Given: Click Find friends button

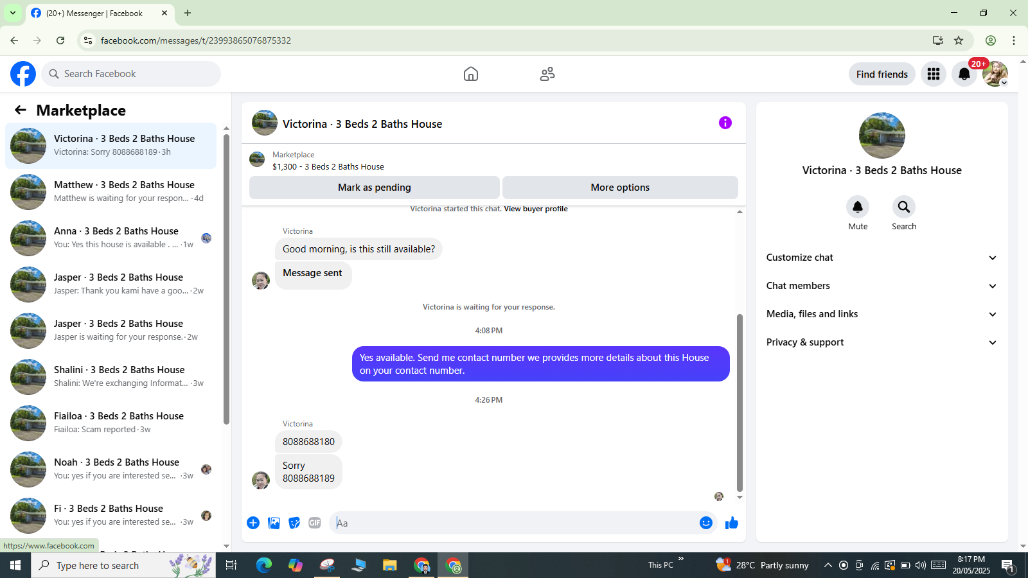Looking at the screenshot, I should coord(882,74).
